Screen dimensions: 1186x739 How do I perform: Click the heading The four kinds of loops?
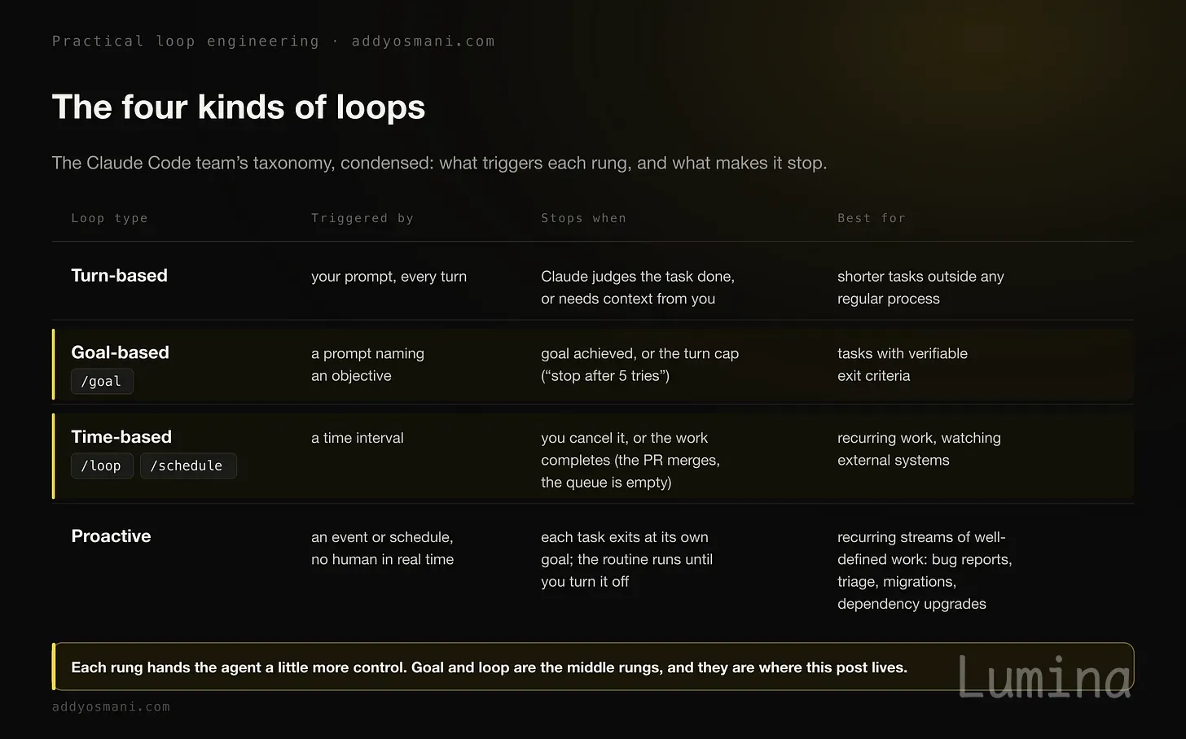coord(239,107)
